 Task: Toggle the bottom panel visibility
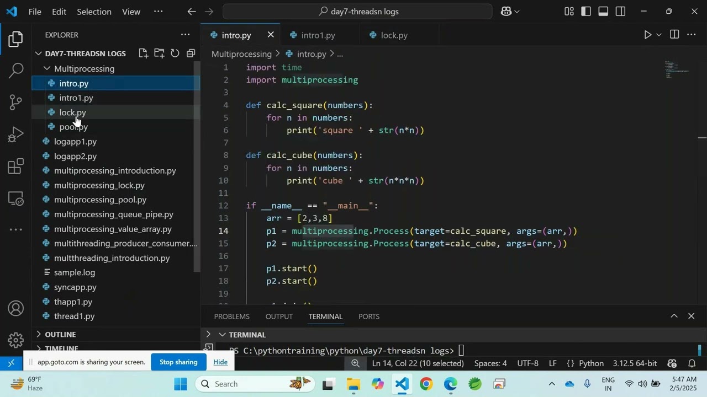[x=603, y=12]
